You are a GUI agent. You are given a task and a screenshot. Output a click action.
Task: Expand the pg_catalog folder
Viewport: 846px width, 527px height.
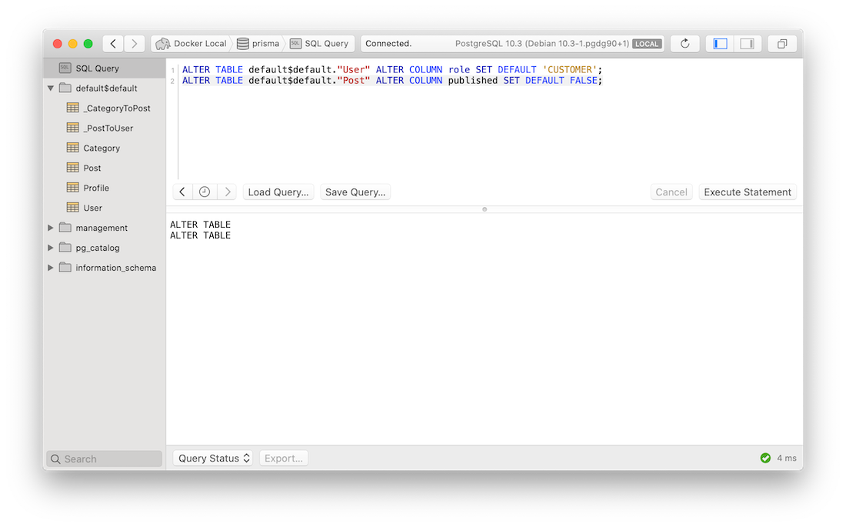tap(51, 247)
